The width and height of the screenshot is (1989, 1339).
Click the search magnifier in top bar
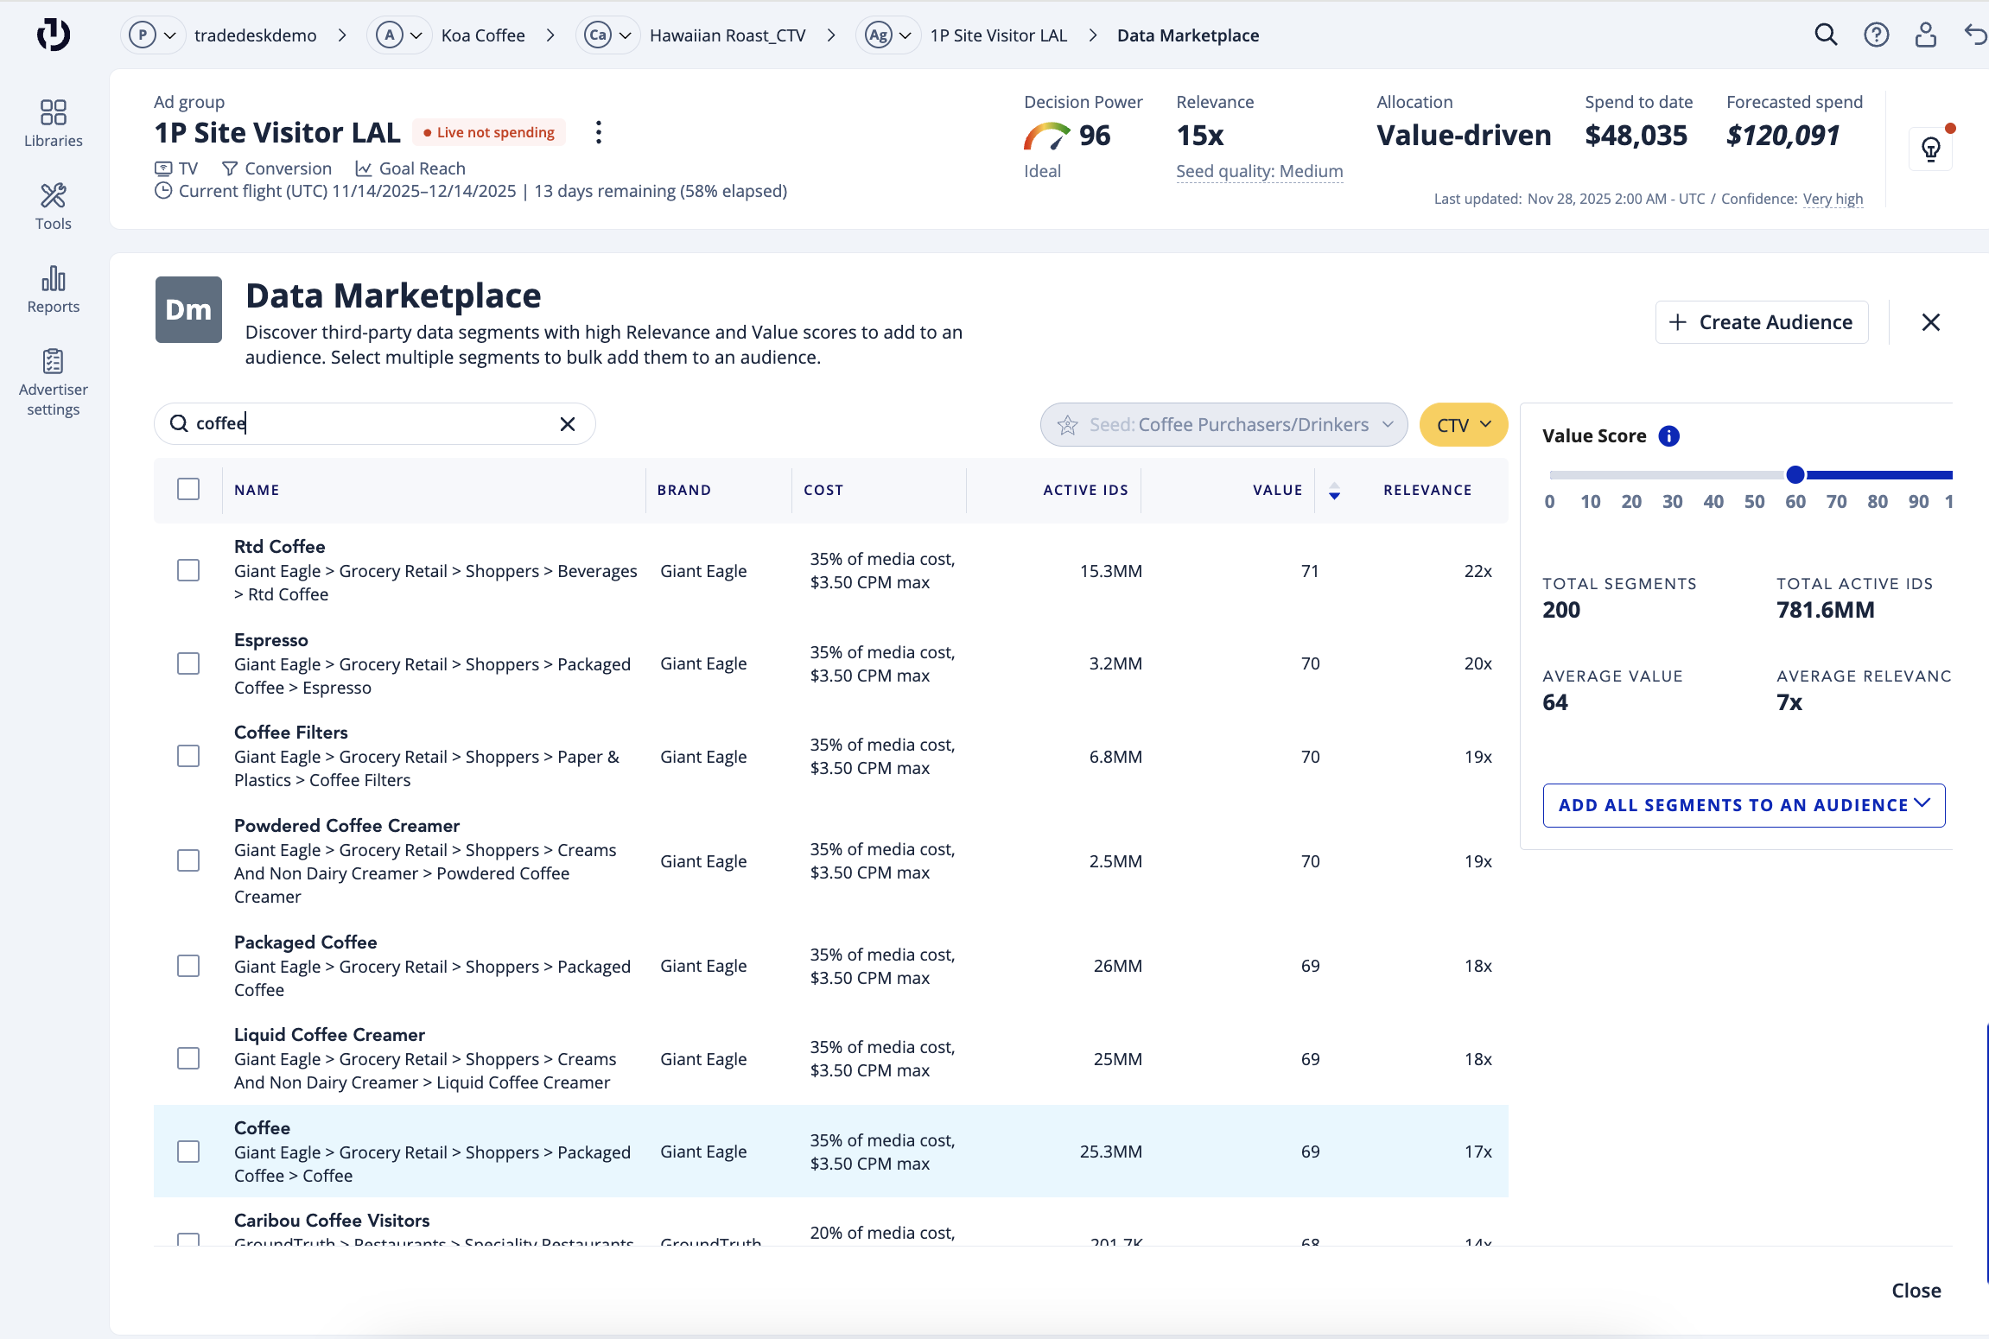tap(1826, 35)
